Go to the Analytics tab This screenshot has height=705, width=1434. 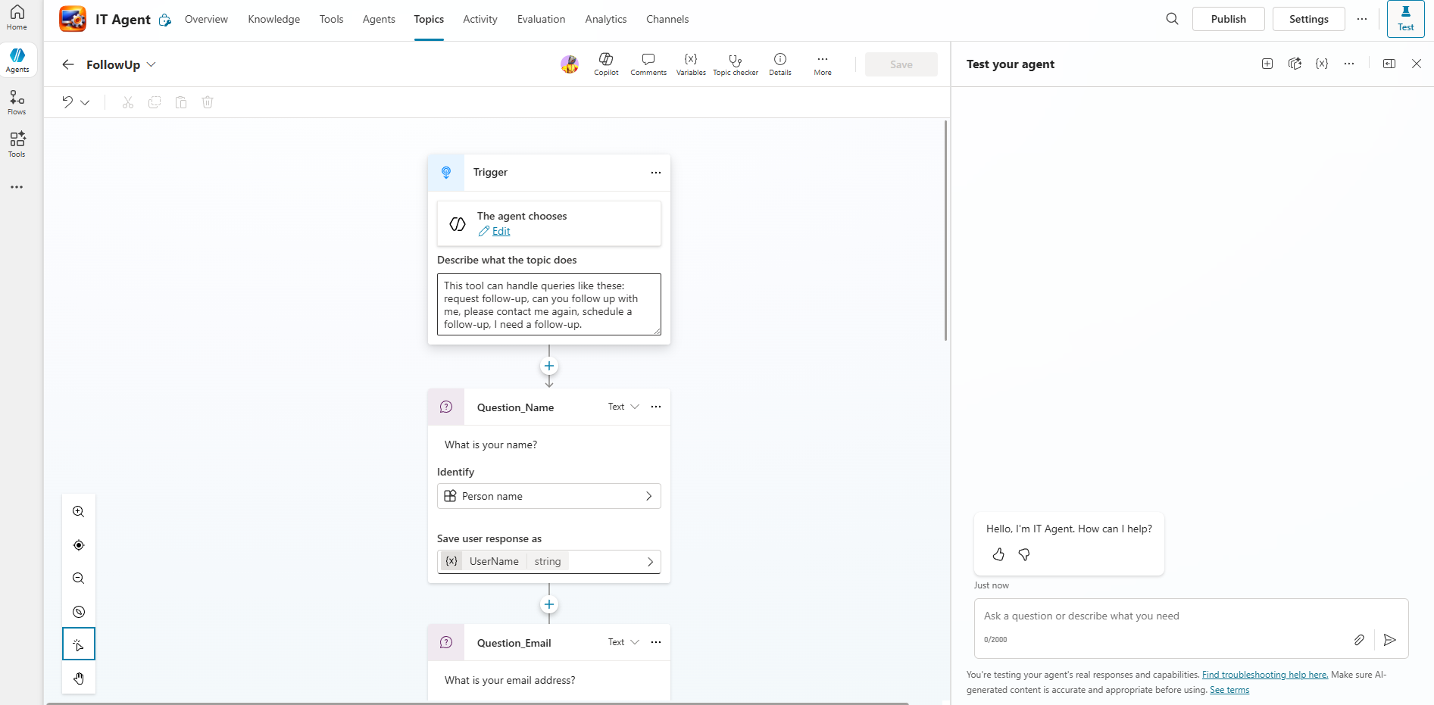pyautogui.click(x=605, y=19)
